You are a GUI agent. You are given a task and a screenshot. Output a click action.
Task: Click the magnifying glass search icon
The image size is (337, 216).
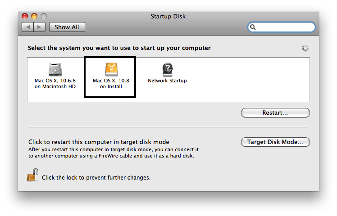click(x=253, y=27)
